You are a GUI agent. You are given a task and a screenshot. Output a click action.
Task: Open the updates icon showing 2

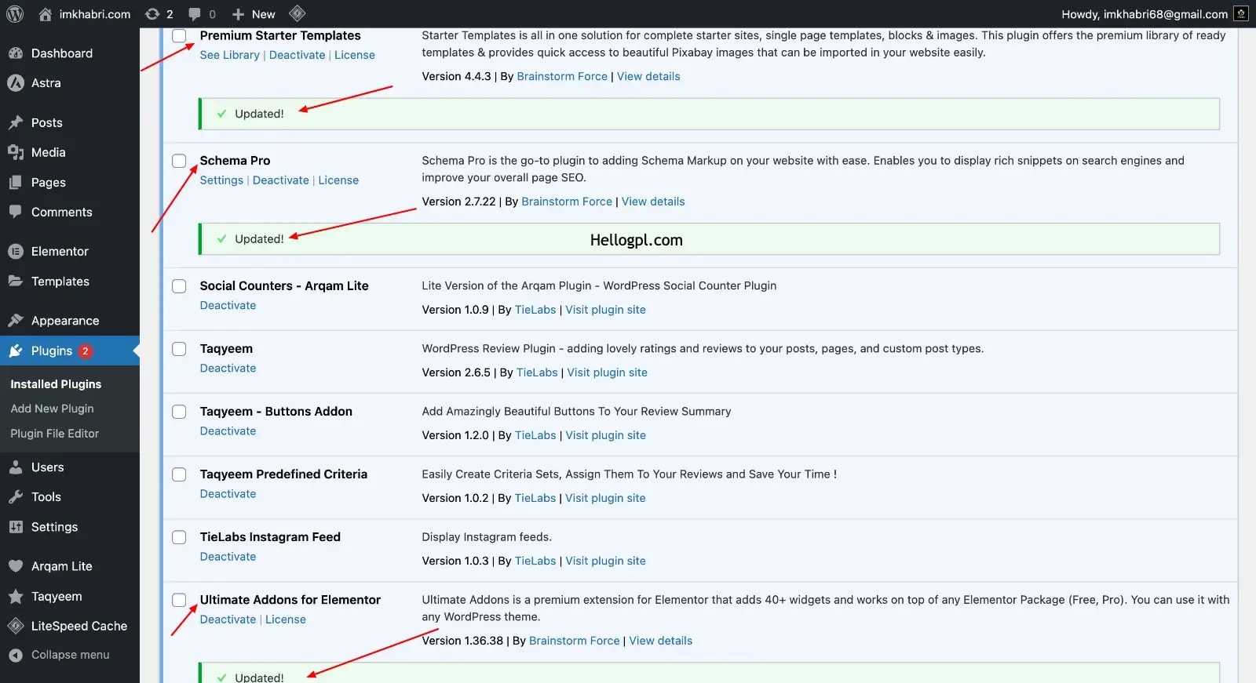coord(152,14)
